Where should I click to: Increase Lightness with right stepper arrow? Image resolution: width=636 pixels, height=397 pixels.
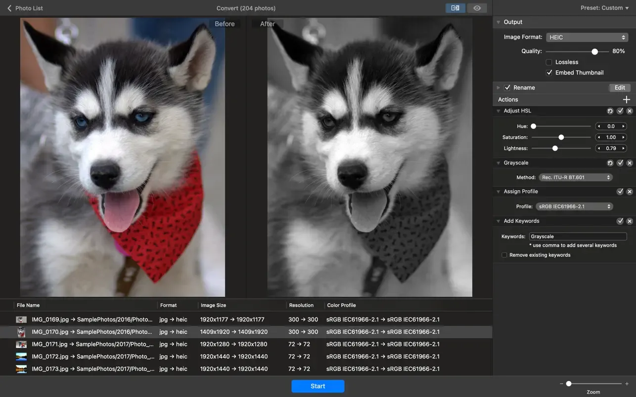[x=624, y=148]
